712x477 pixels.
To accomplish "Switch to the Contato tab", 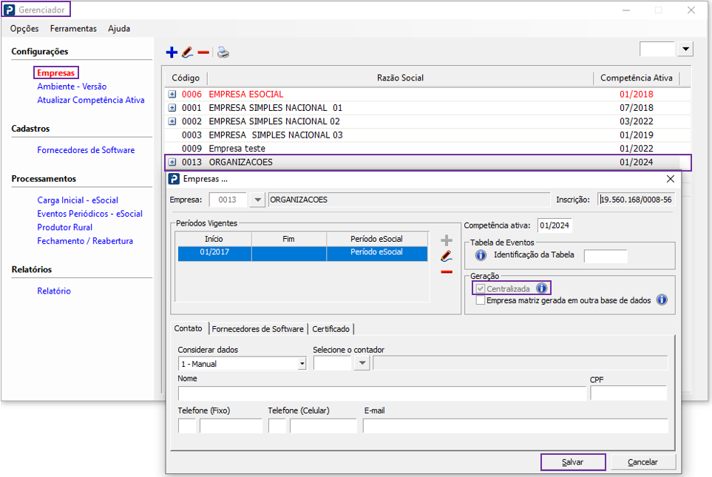I will coord(189,328).
